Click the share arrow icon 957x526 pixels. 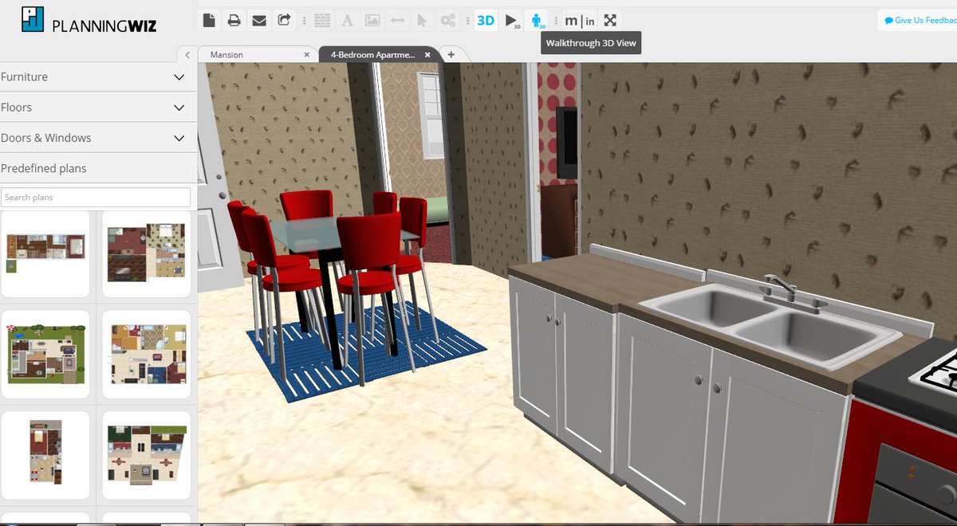(x=284, y=21)
